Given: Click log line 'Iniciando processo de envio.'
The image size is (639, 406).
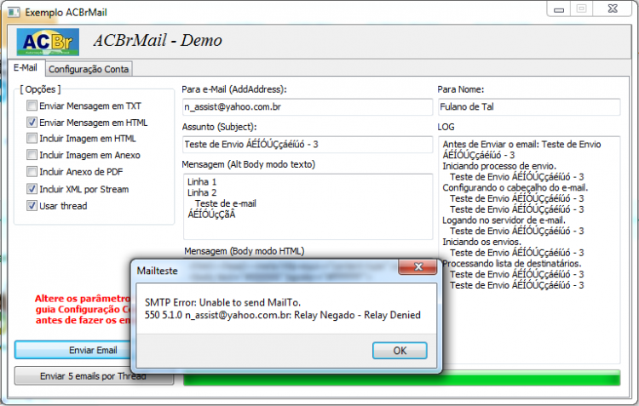Looking at the screenshot, I should [x=499, y=166].
